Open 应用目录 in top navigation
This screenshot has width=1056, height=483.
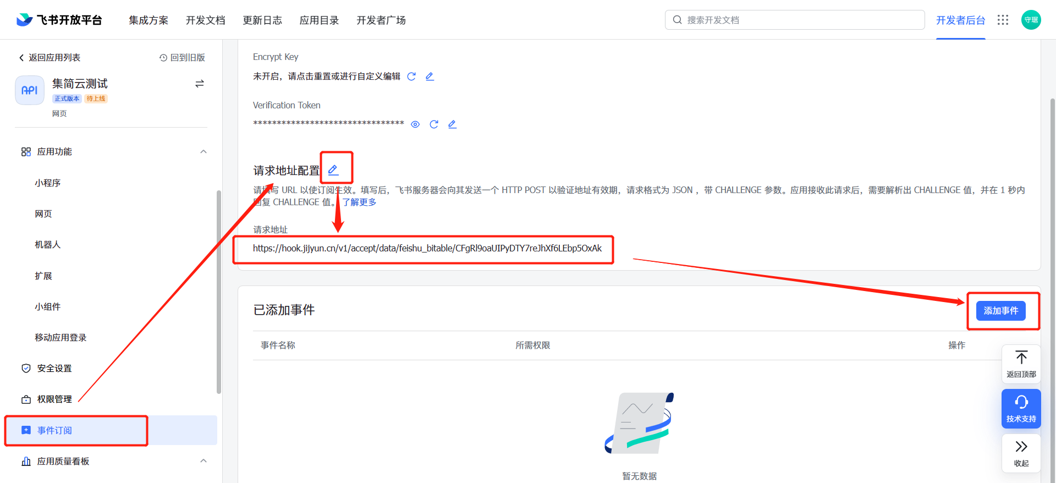[x=320, y=20]
